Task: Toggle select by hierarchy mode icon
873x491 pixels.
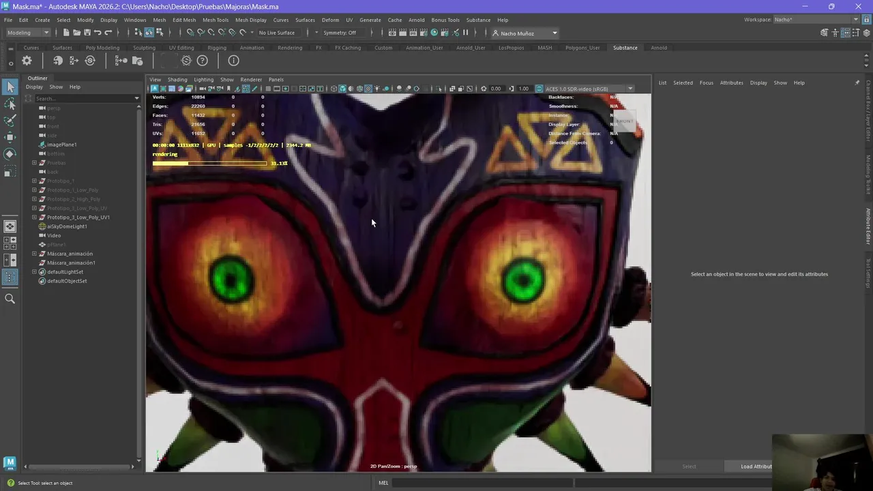Action: [x=138, y=33]
